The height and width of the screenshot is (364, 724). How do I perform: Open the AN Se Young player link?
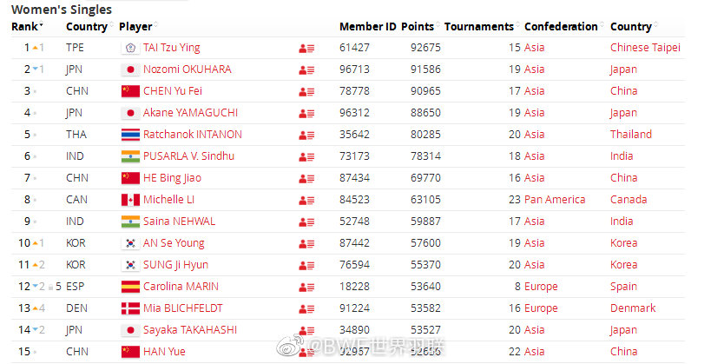174,243
